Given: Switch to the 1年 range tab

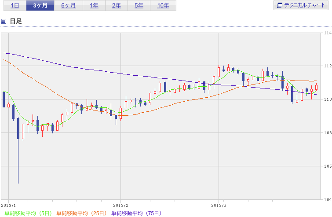Looking at the screenshot, I should 94,6.
